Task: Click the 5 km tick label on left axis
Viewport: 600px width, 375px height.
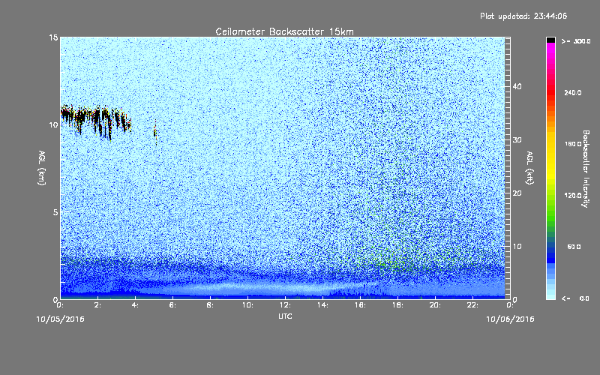Action: click(55, 212)
